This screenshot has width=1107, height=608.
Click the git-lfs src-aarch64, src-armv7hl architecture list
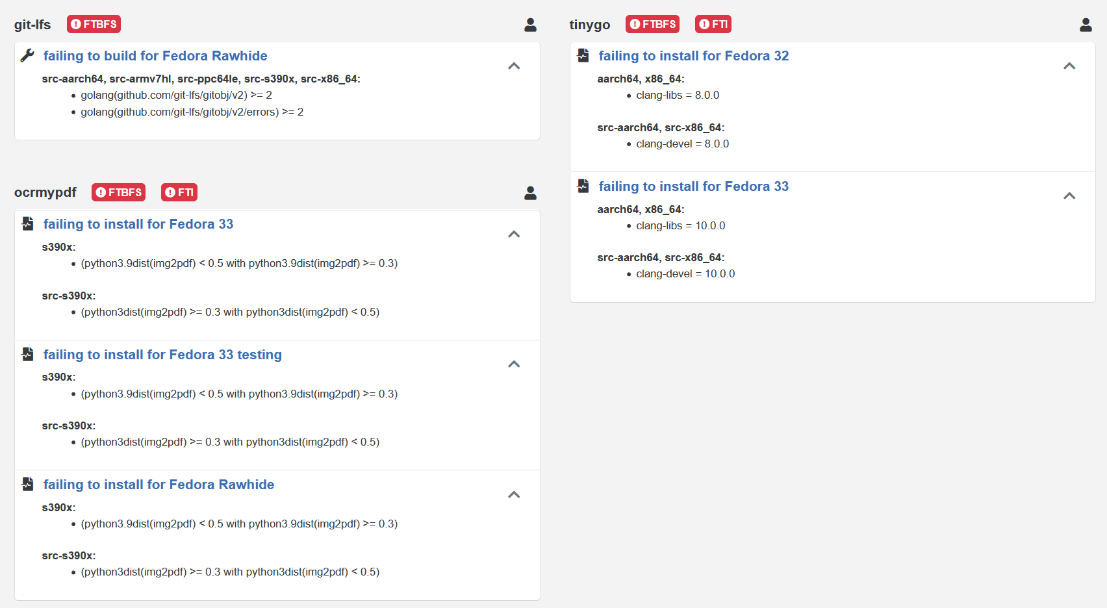(201, 79)
